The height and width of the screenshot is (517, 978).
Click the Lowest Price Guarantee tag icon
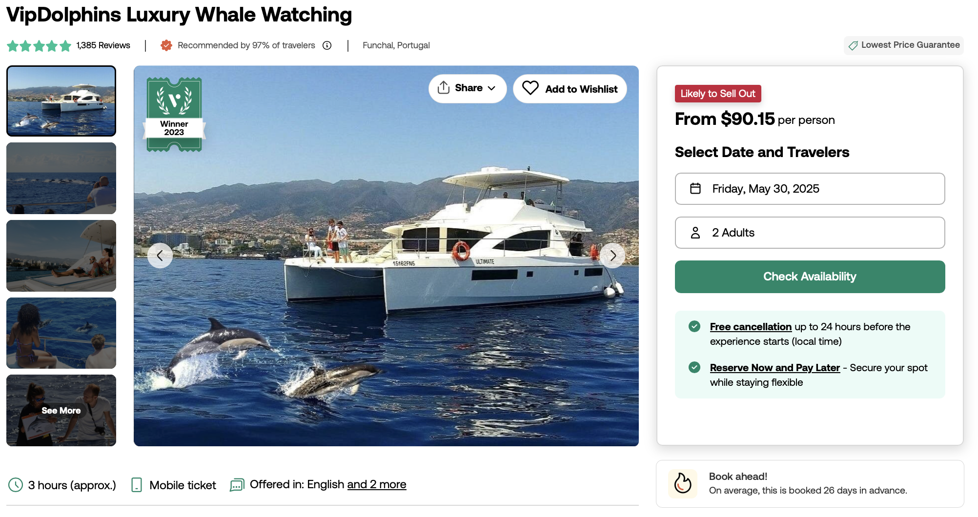[853, 45]
